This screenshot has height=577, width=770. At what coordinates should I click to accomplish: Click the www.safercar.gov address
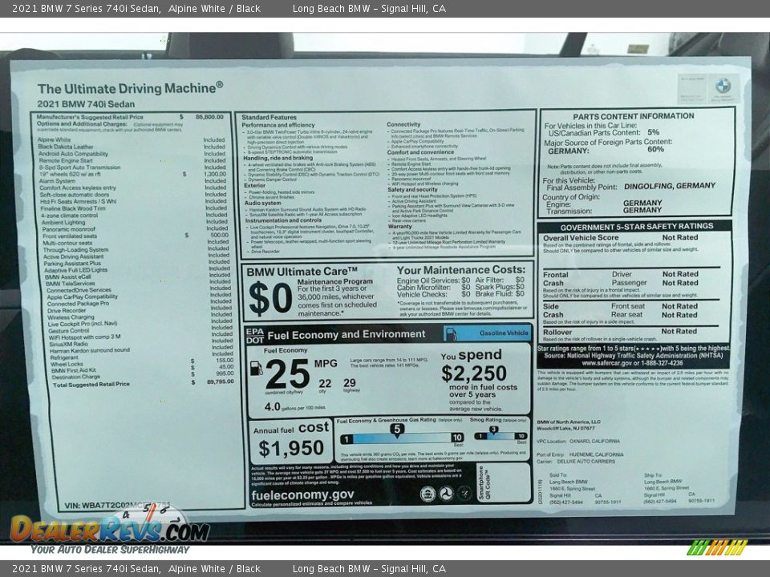[633, 363]
